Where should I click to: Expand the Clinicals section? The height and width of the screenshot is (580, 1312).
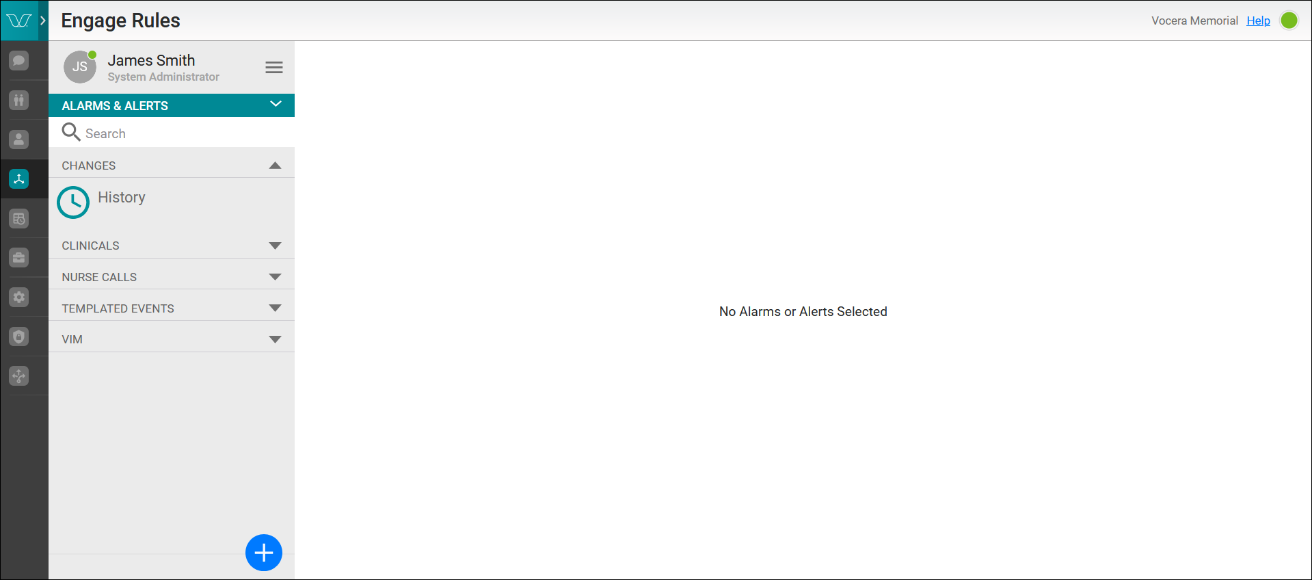(x=275, y=246)
